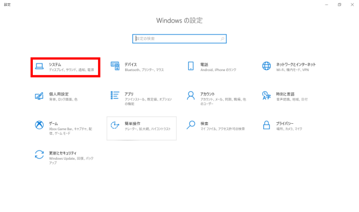Click the 個人用設定 paintbrush icon
Viewport: 359px width, 212px height.
click(39, 96)
